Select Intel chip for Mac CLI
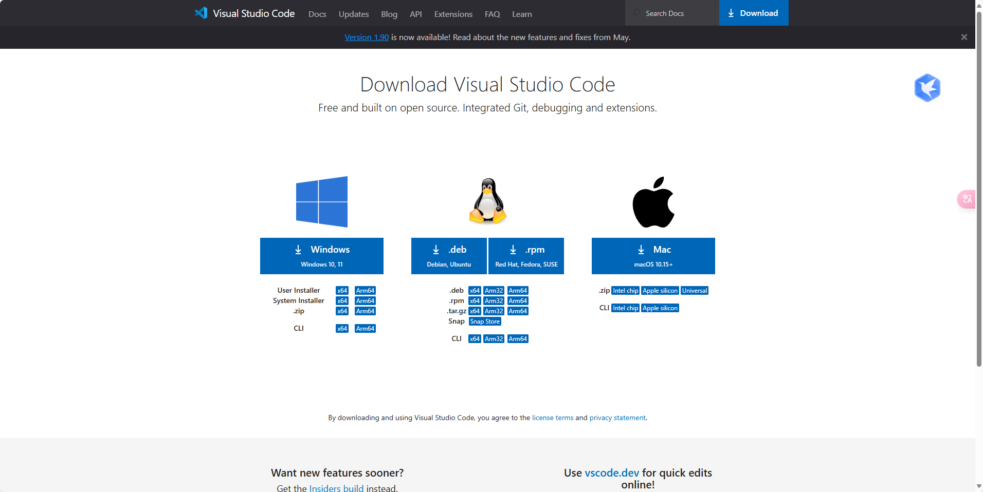This screenshot has width=983, height=492. point(625,308)
